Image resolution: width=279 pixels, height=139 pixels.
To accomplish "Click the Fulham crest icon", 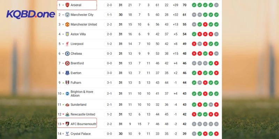I will click(67, 83).
